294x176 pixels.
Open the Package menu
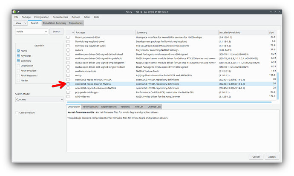(26, 17)
